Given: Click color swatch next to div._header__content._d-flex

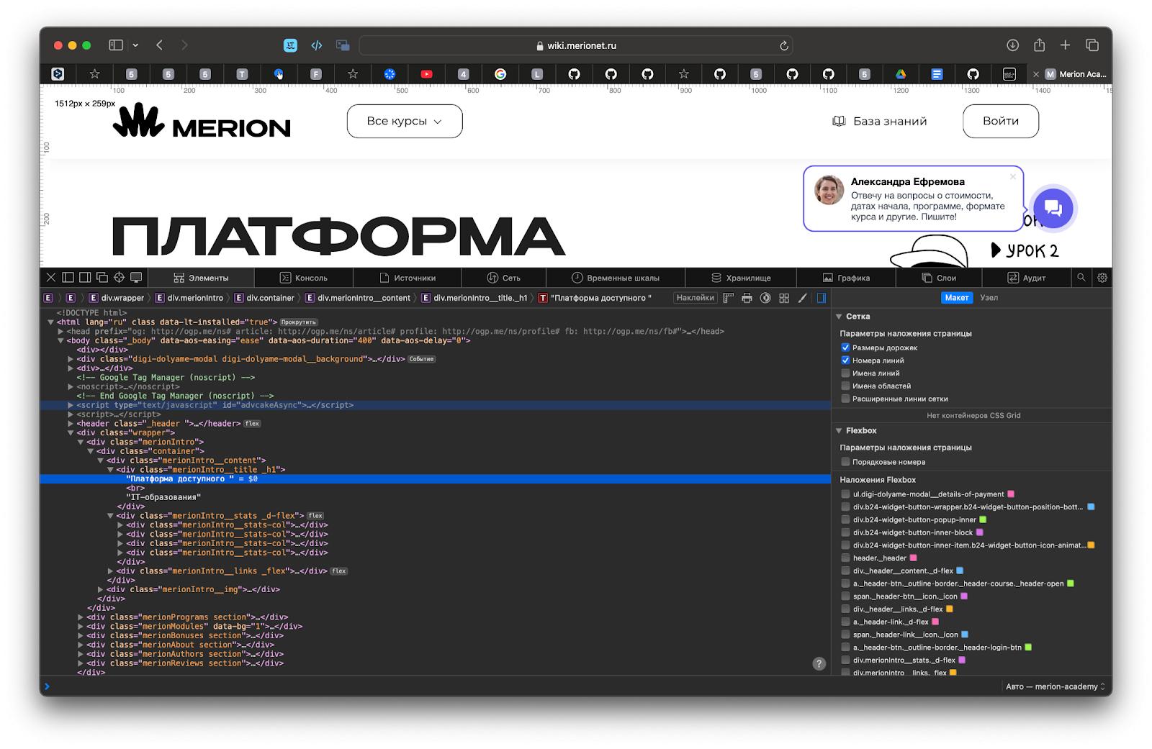Looking at the screenshot, I should point(960,571).
